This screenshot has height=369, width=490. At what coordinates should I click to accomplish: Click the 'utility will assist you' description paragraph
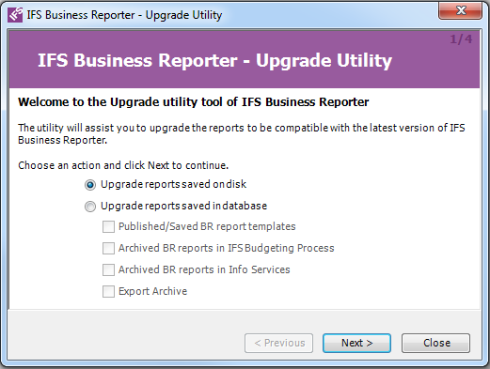point(242,134)
